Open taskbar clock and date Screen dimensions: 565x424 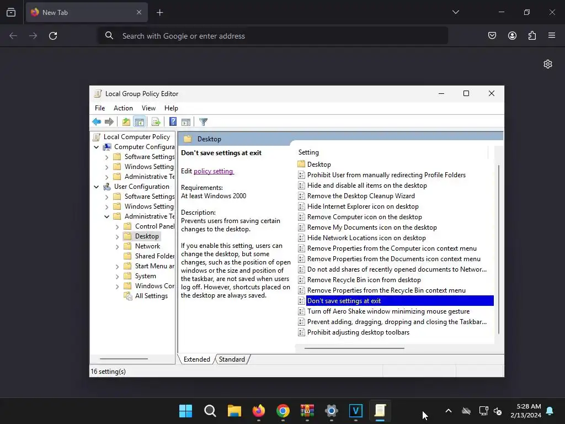526,411
